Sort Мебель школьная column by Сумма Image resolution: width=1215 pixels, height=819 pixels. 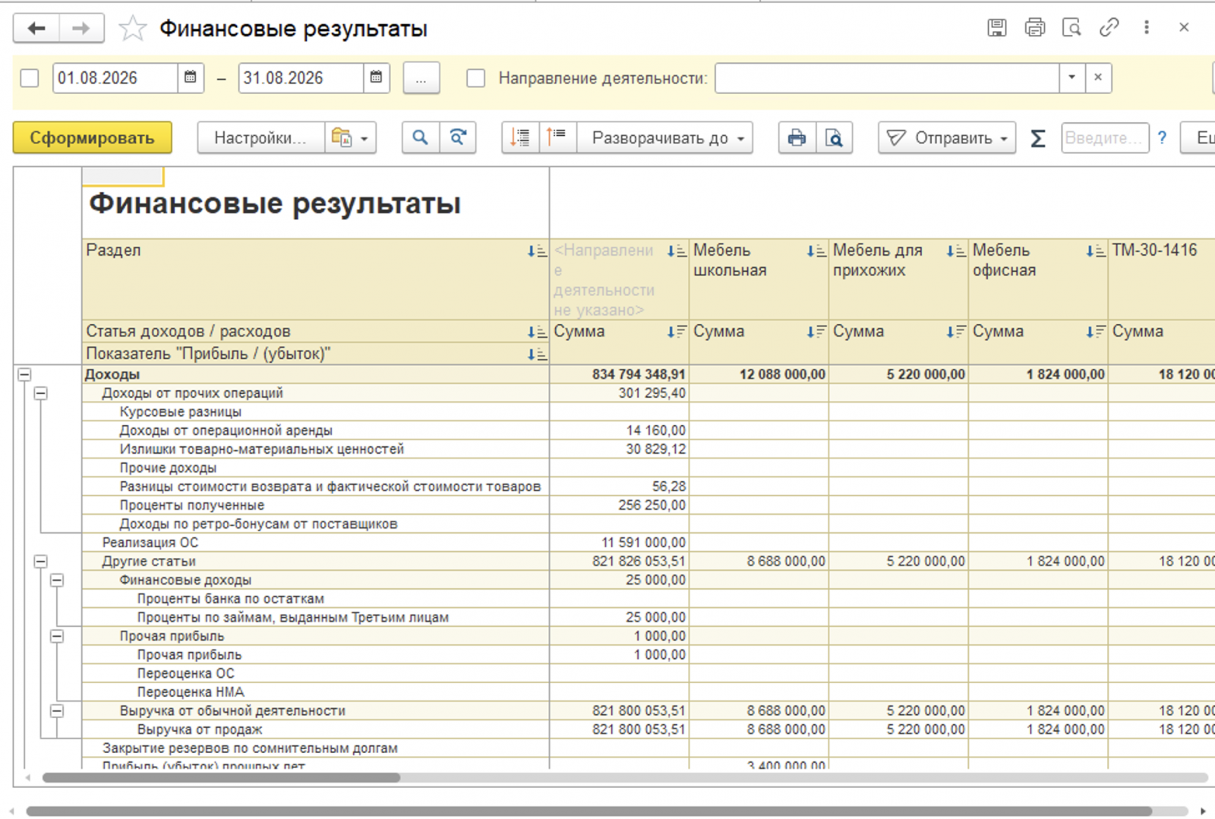click(816, 332)
